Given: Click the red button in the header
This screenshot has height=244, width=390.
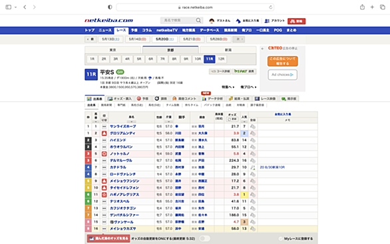Looking at the screenshot, I should point(296,21).
